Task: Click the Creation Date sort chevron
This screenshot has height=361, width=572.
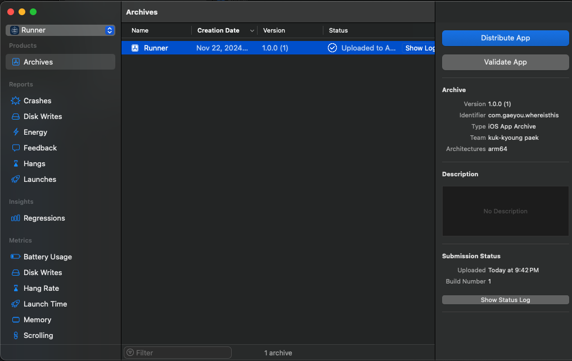Action: (x=252, y=31)
